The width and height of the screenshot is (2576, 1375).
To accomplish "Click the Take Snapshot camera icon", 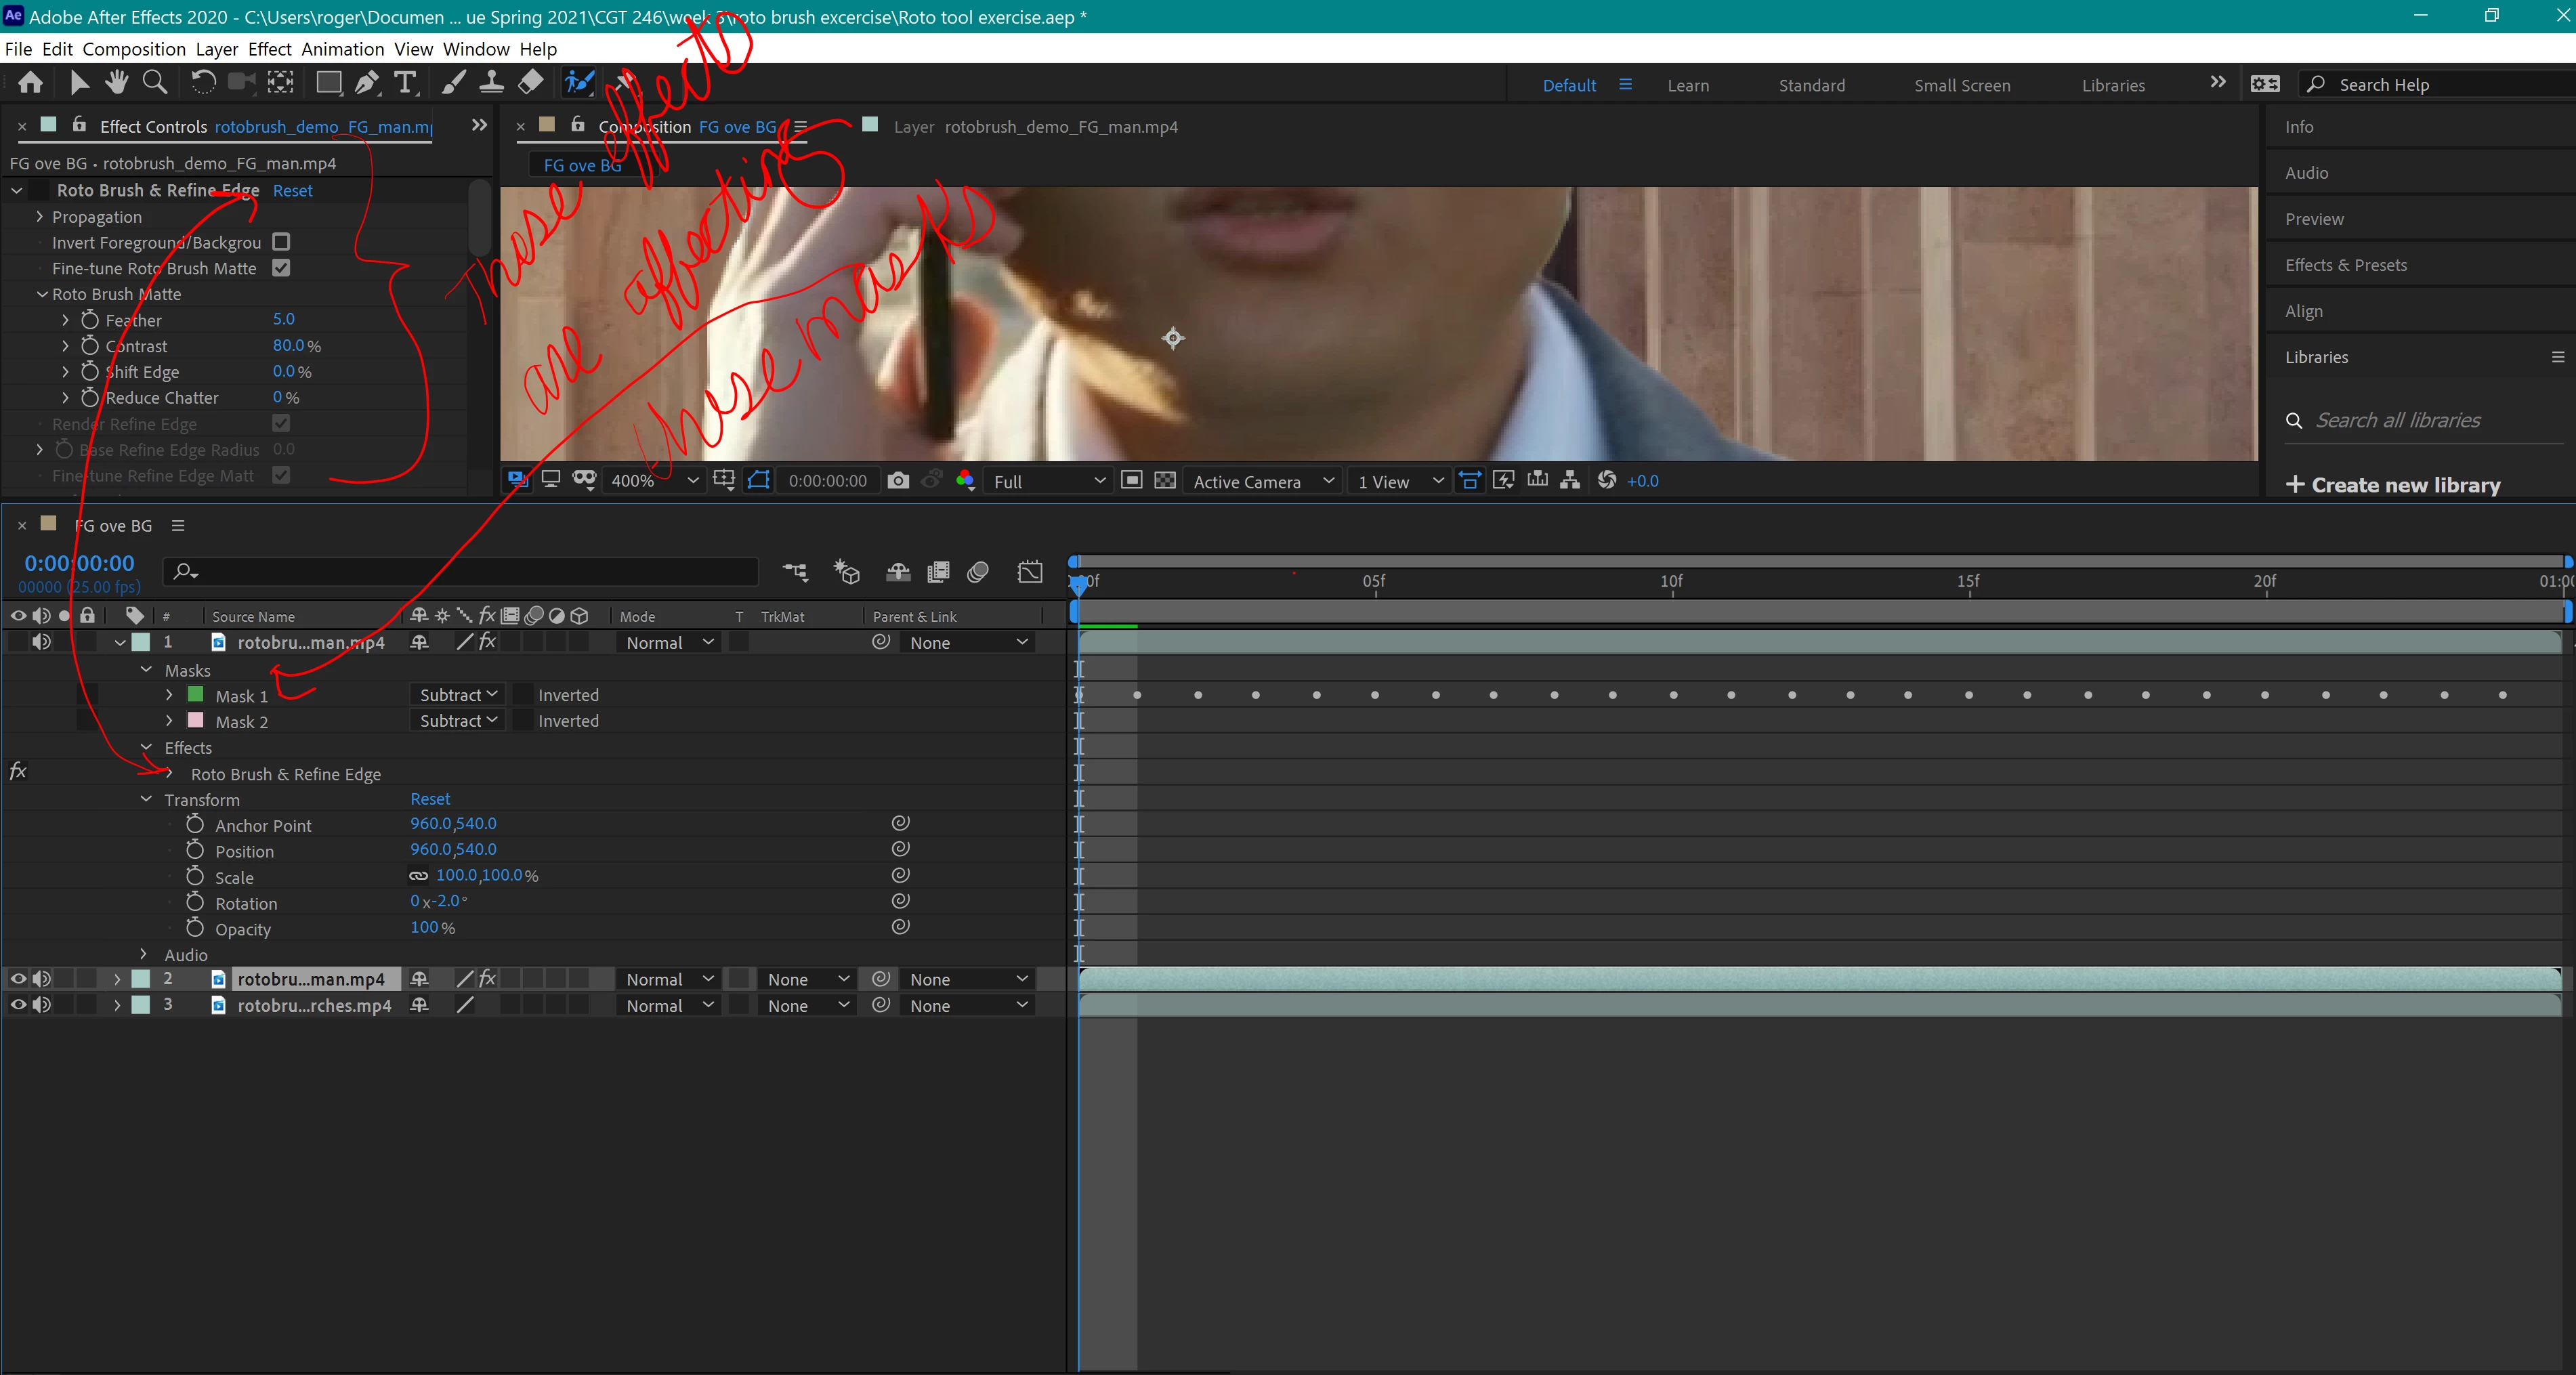I will (x=898, y=481).
